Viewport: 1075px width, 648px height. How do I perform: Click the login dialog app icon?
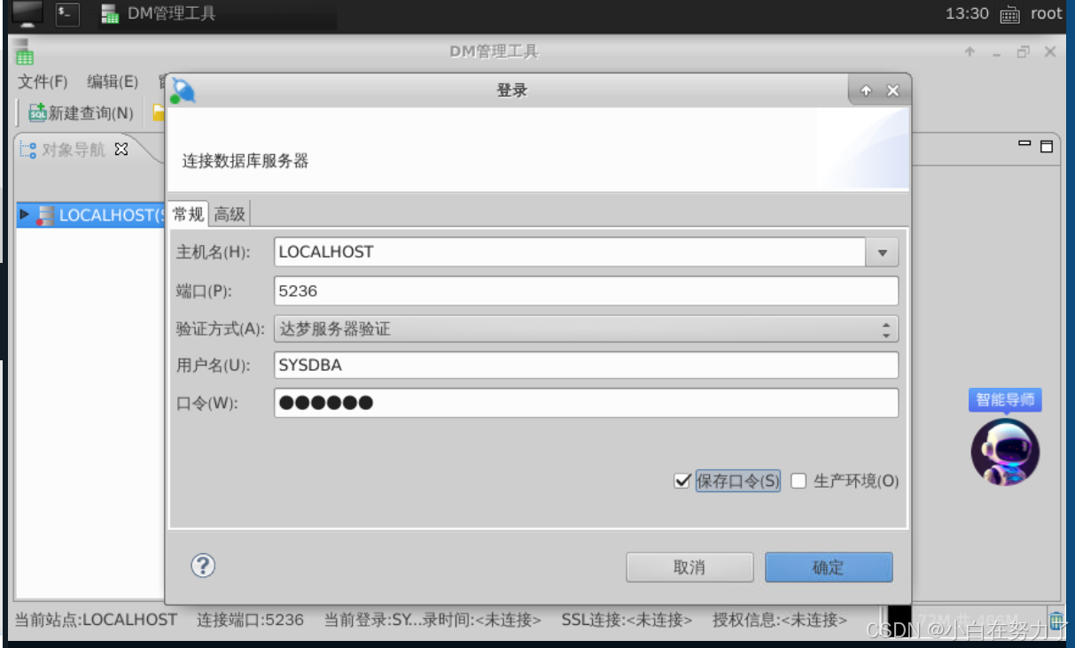point(183,90)
